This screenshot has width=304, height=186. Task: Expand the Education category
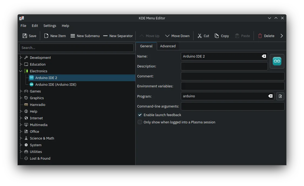[20, 65]
